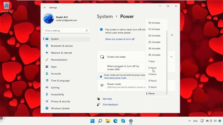Collapse the Screen and sleep section
Screen dimensions: 223x125
pyautogui.click(x=171, y=57)
